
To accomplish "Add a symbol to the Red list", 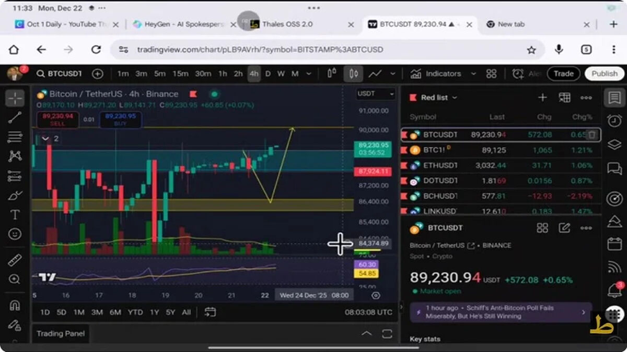I will [x=542, y=98].
